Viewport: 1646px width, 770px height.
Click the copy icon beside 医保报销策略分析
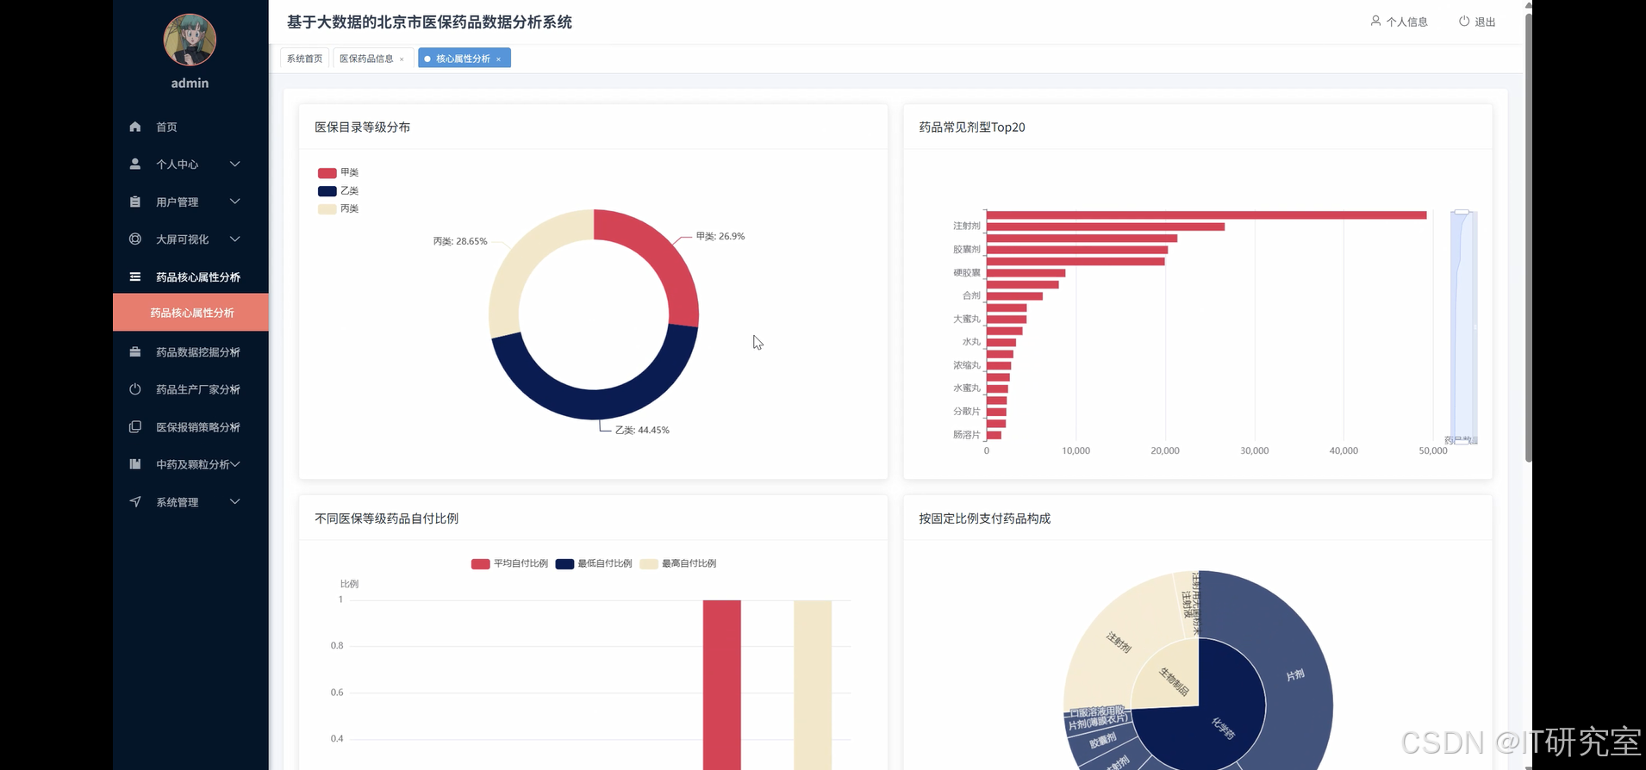(135, 426)
